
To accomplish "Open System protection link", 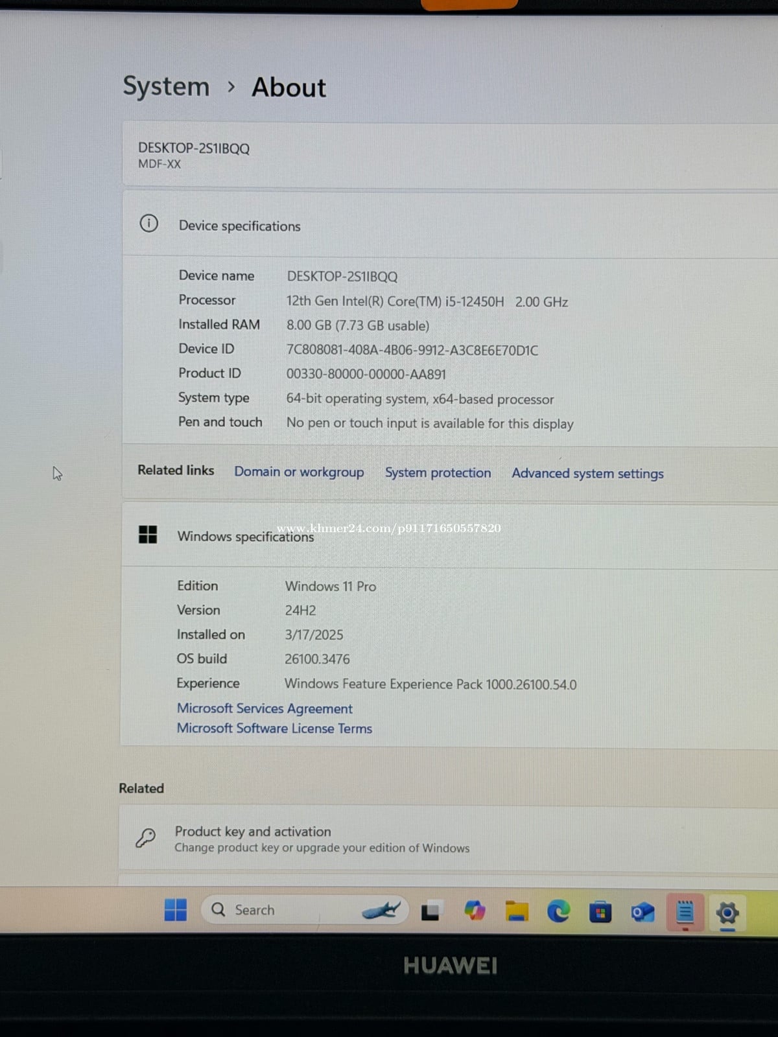I will tap(438, 472).
